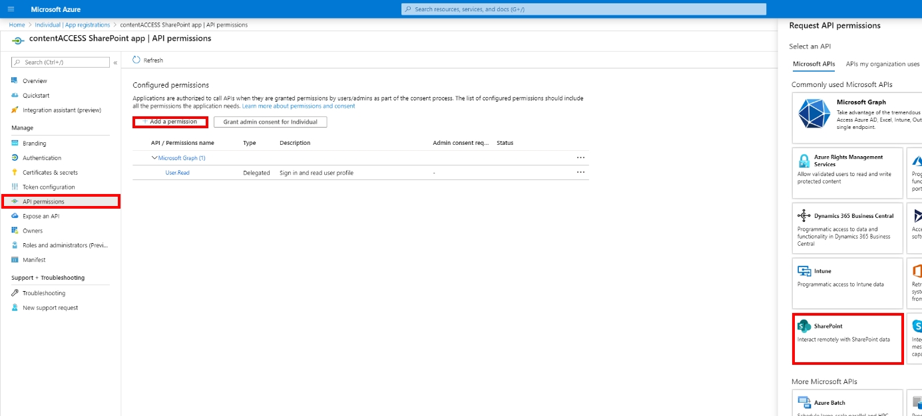922x416 pixels.
Task: Click the Intune devices icon
Action: tap(804, 271)
